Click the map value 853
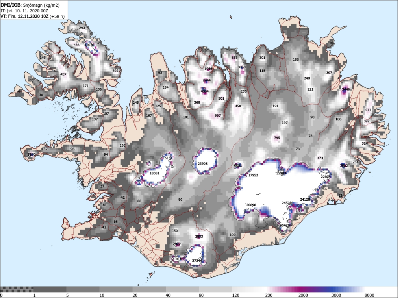398x298 pixels. tap(234, 58)
